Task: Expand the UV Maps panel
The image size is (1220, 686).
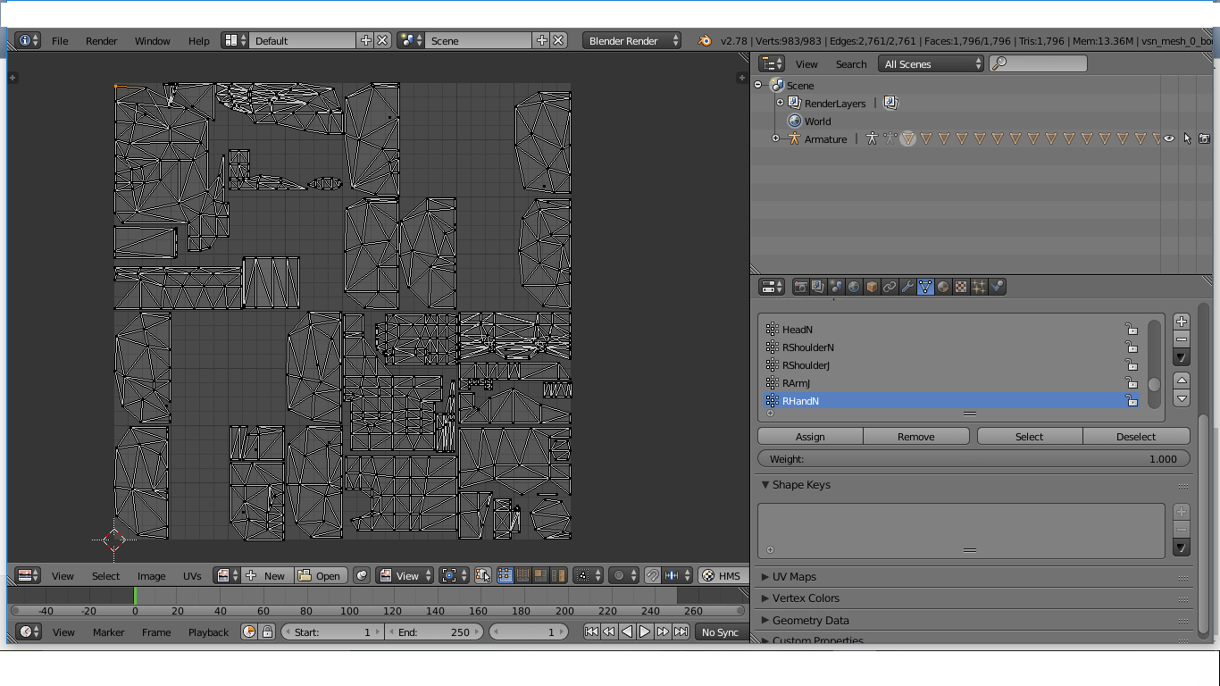Action: click(793, 577)
